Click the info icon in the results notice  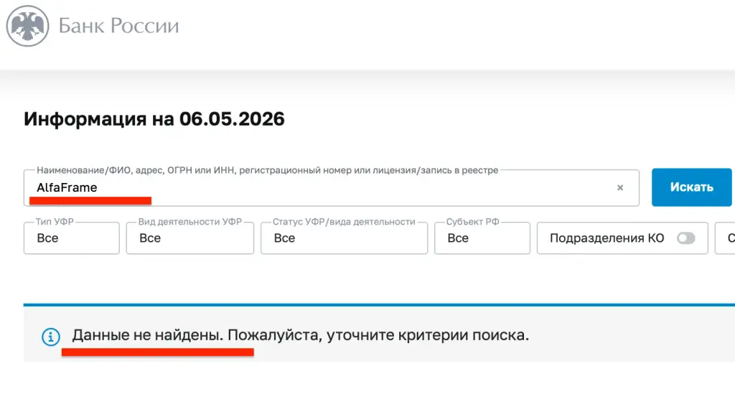(x=51, y=337)
